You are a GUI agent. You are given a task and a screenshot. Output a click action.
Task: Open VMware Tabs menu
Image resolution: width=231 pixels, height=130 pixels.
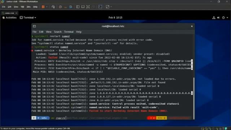pyautogui.click(x=29, y=7)
